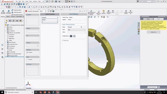Click the SolidWorks Resources home icon in task pane
The image size is (167, 94).
tap(139, 23)
